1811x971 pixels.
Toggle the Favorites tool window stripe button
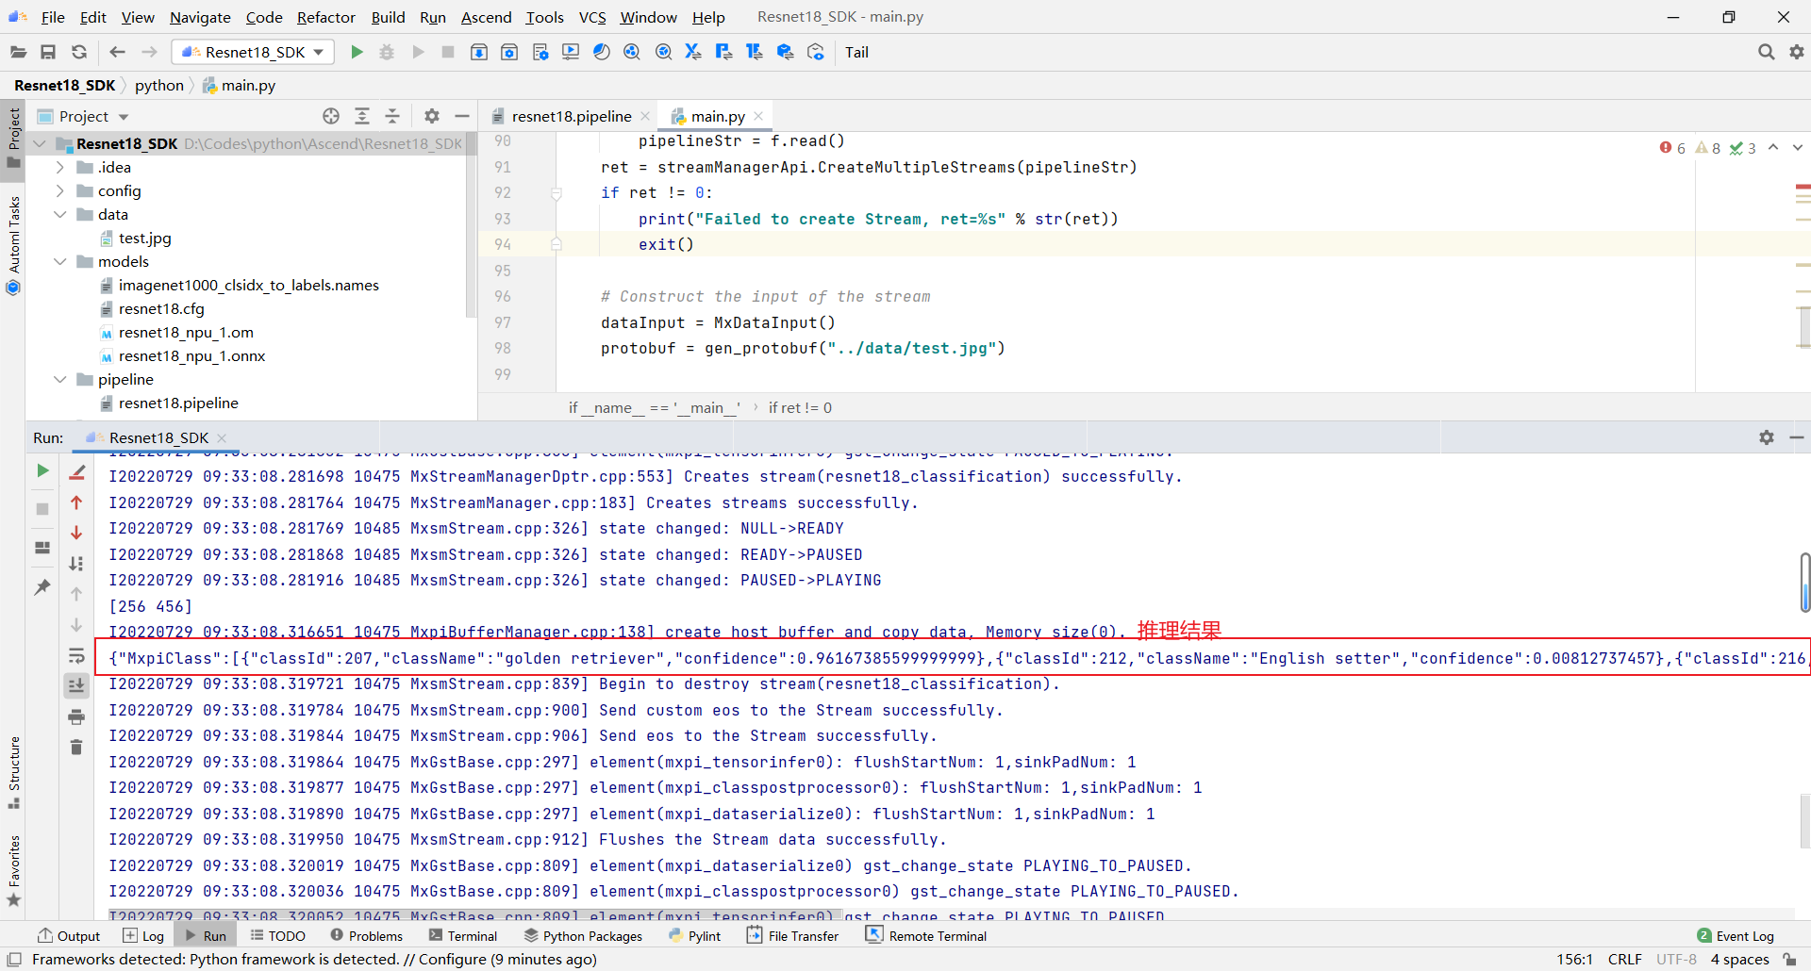click(13, 871)
